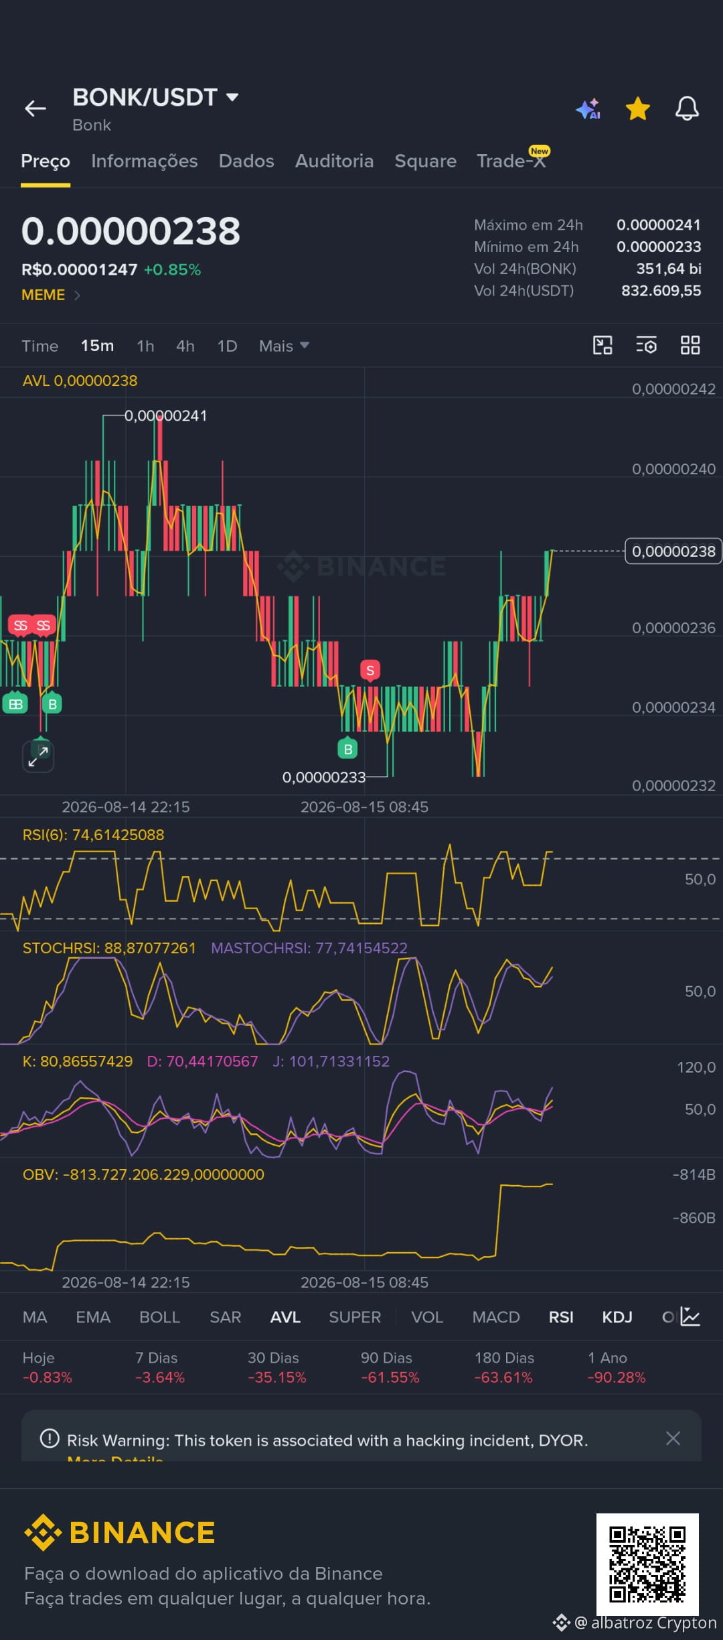This screenshot has height=1640, width=723.
Task: Open the AI sparkle assistant icon
Action: [x=589, y=109]
